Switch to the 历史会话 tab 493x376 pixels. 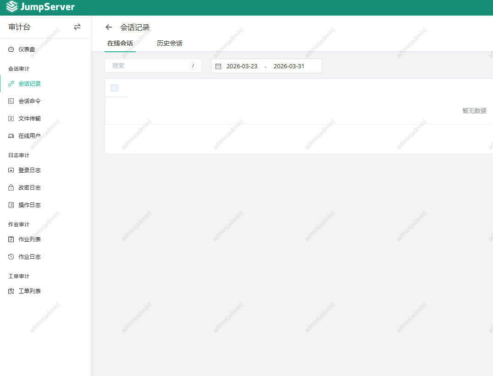(170, 44)
